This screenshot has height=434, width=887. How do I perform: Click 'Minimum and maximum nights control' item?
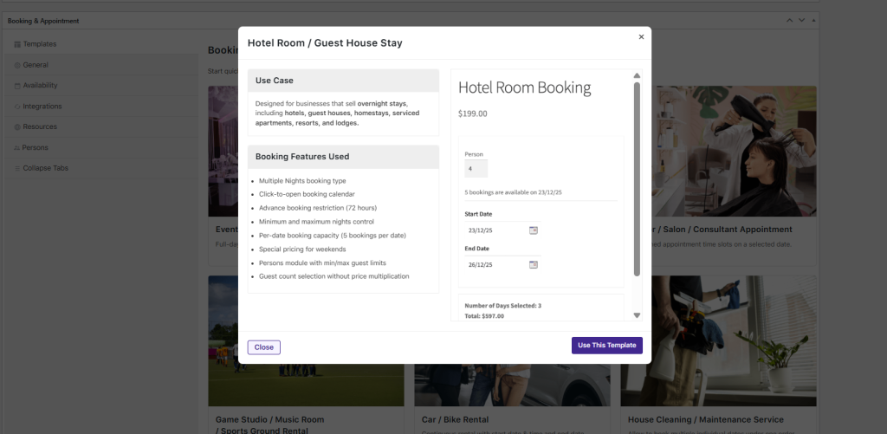[316, 222]
